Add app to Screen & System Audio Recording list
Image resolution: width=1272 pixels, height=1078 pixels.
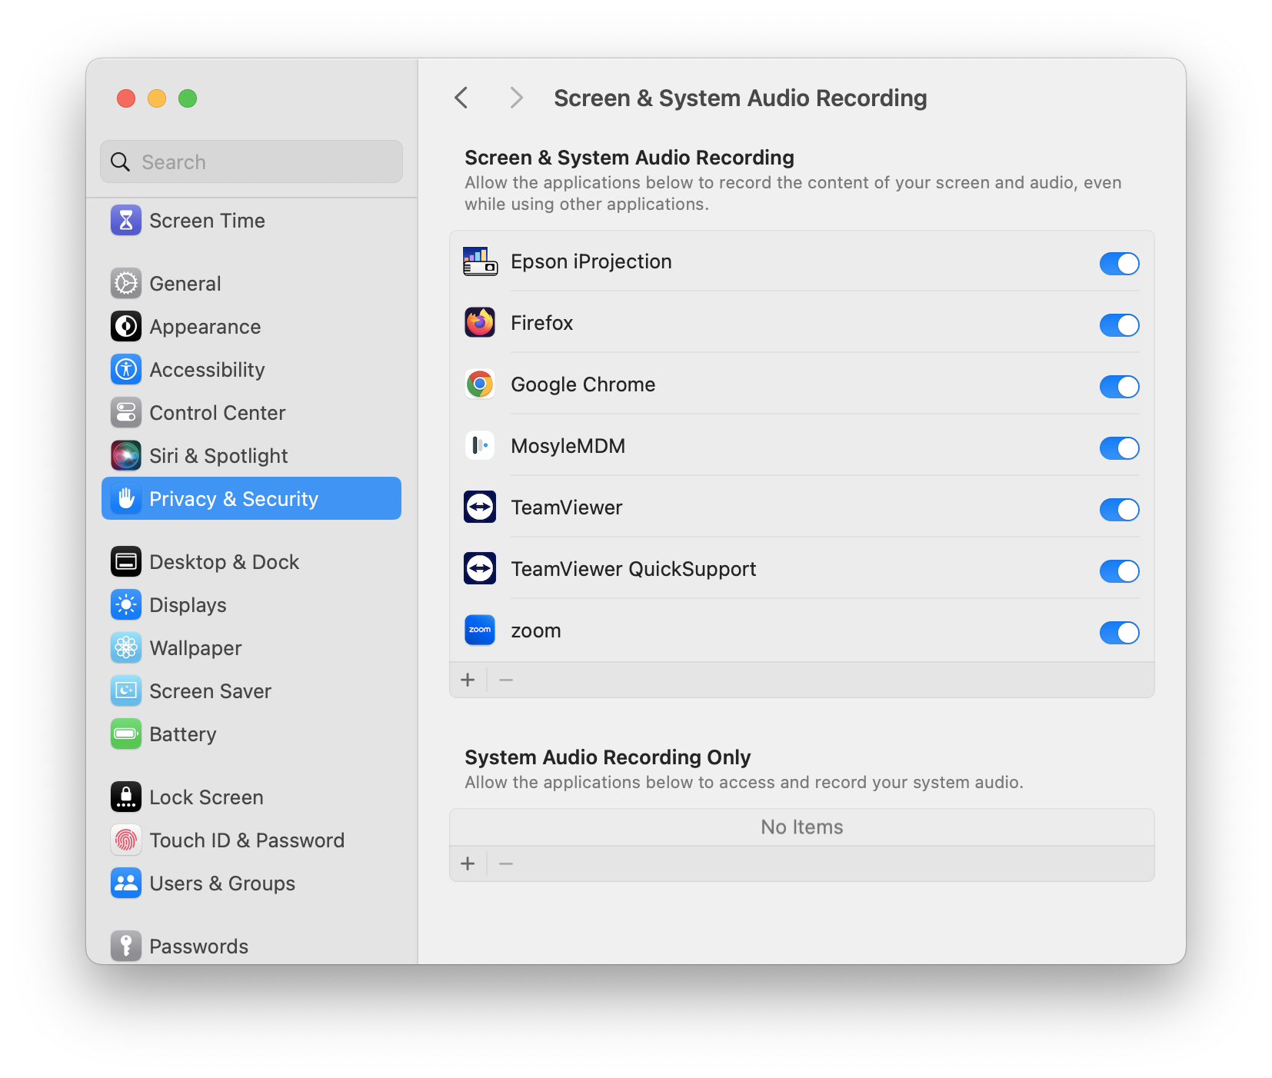(468, 680)
